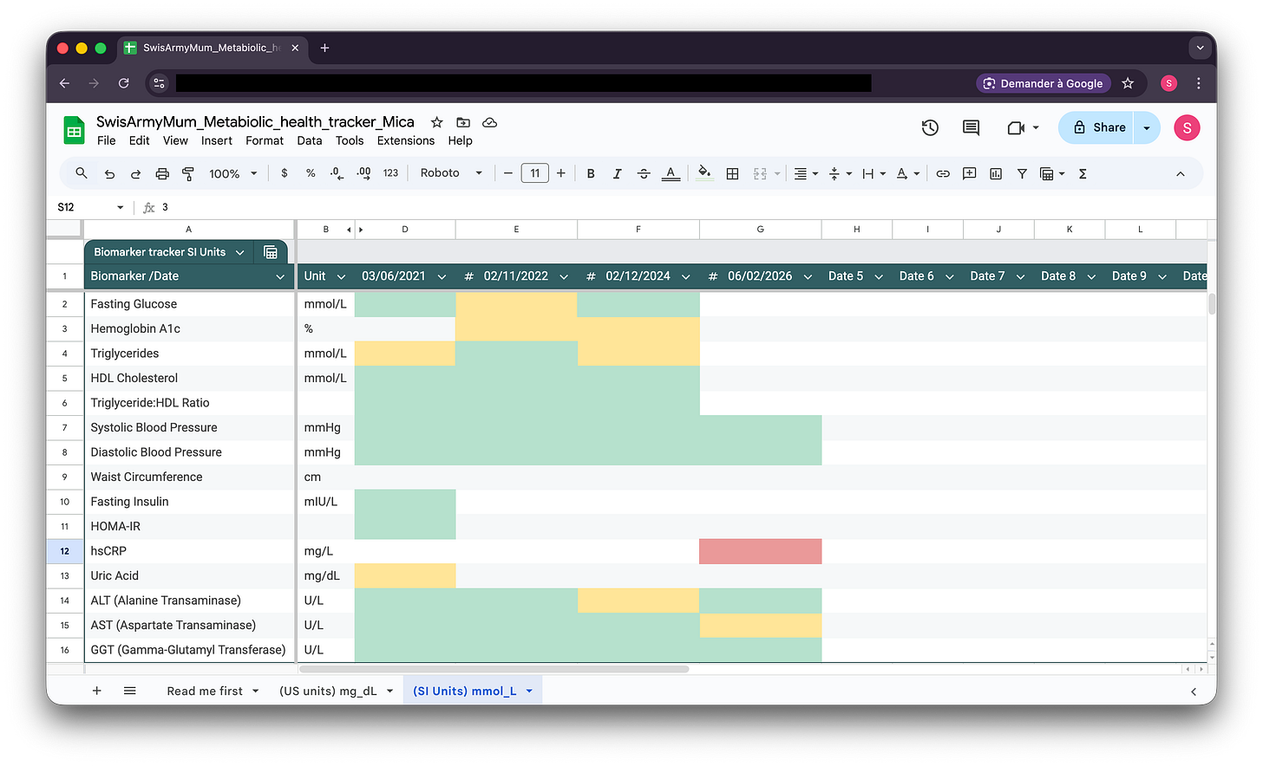Open the Unit column filter dropdown
This screenshot has height=766, width=1263.
point(341,276)
